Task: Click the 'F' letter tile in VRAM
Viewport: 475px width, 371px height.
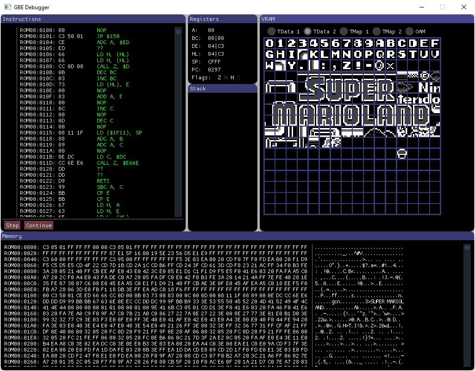Action: [x=435, y=44]
